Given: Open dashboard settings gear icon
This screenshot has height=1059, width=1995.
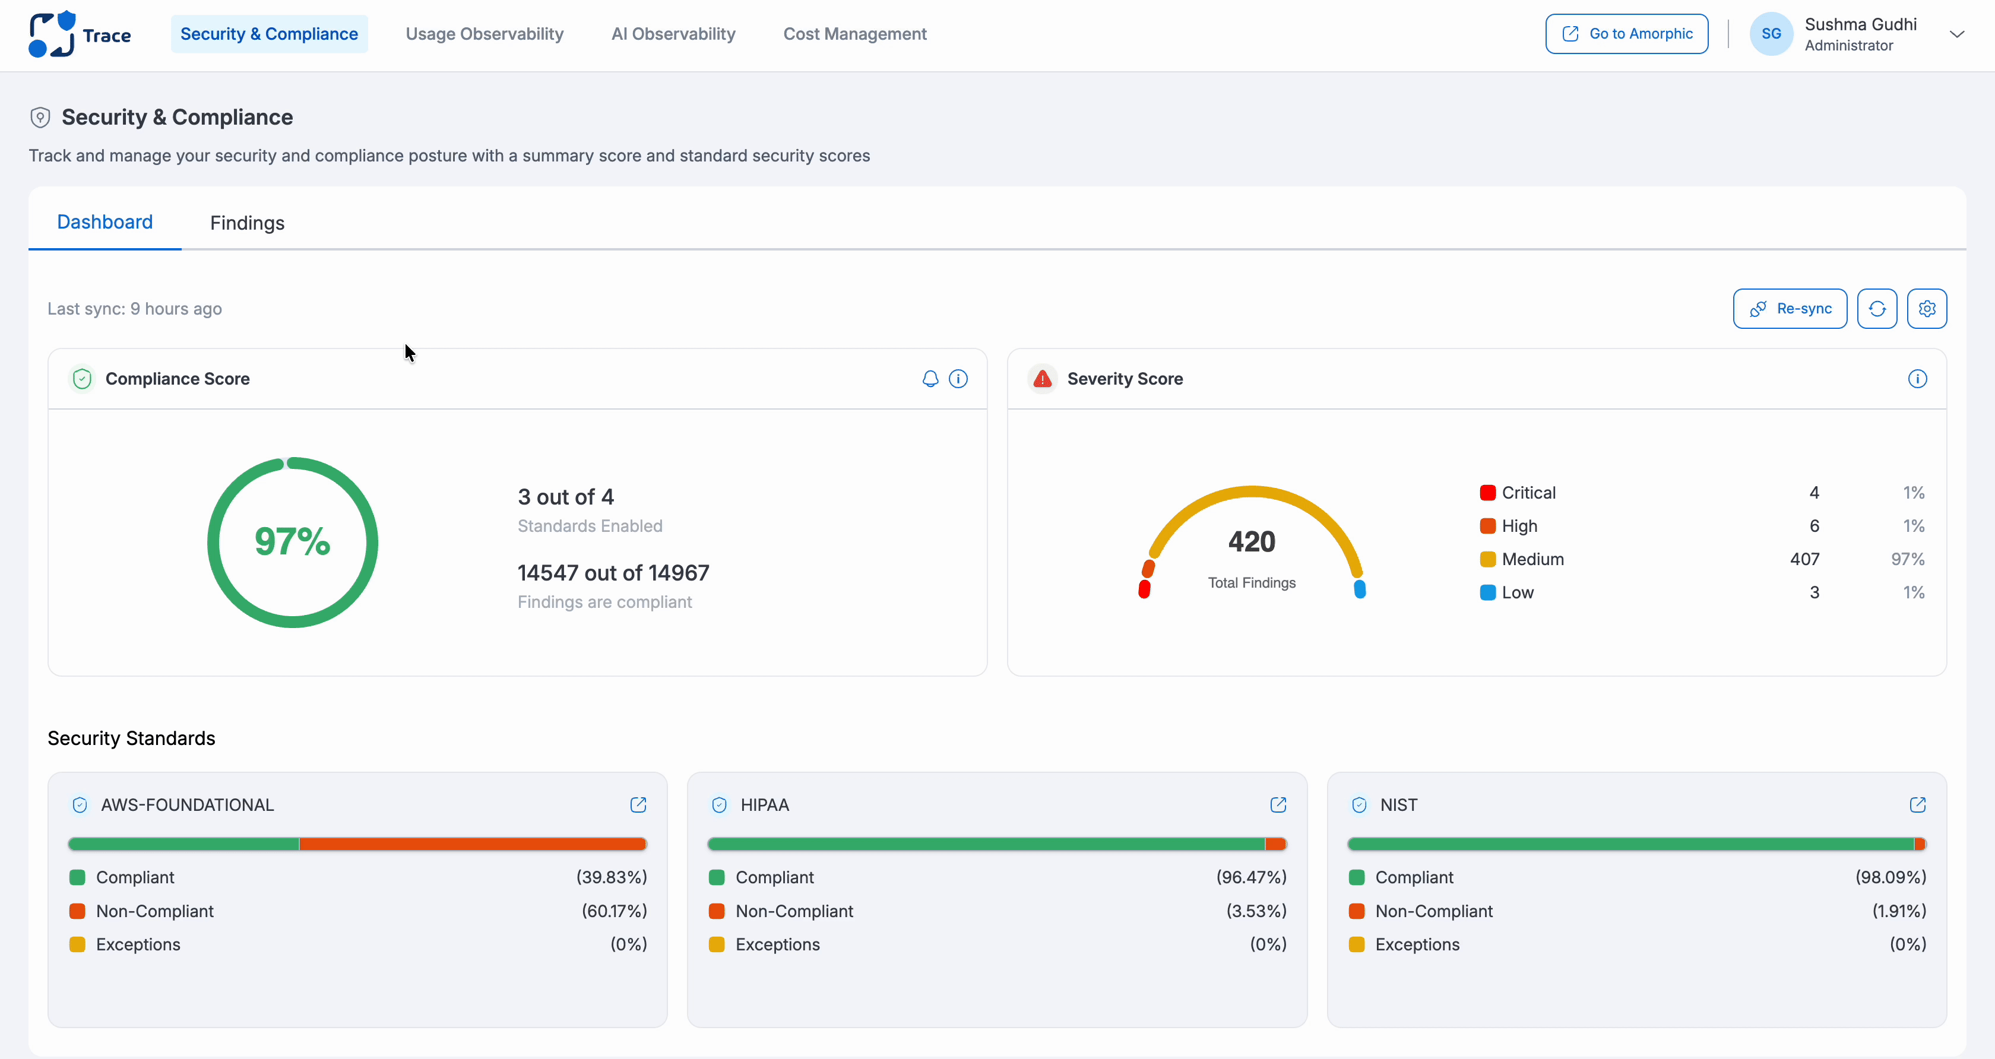Looking at the screenshot, I should pyautogui.click(x=1927, y=309).
